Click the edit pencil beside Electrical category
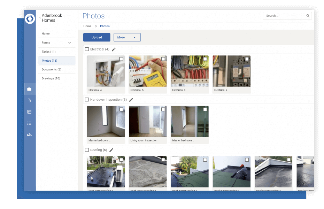 point(113,49)
